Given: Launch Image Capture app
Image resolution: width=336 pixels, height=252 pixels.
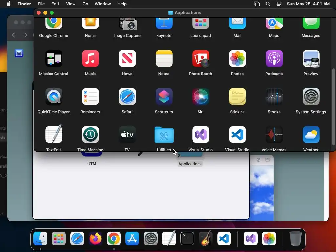Looking at the screenshot, I should [x=128, y=24].
